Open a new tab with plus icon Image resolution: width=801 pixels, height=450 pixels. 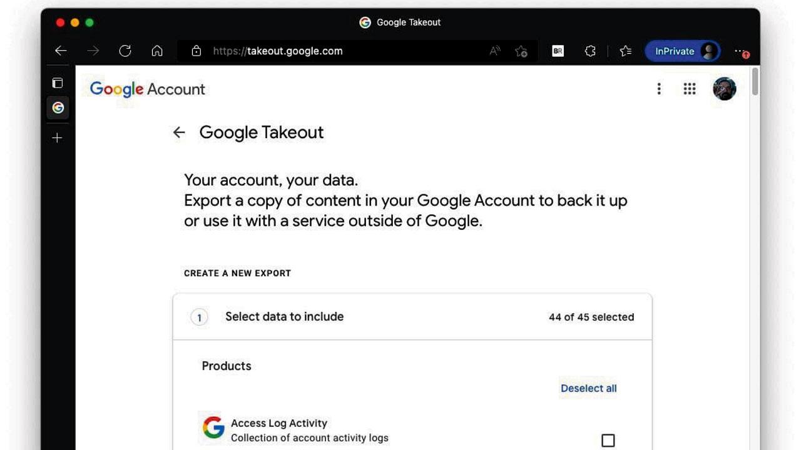click(58, 137)
